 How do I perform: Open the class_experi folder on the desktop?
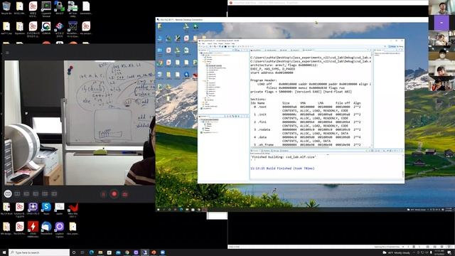(x=73, y=228)
